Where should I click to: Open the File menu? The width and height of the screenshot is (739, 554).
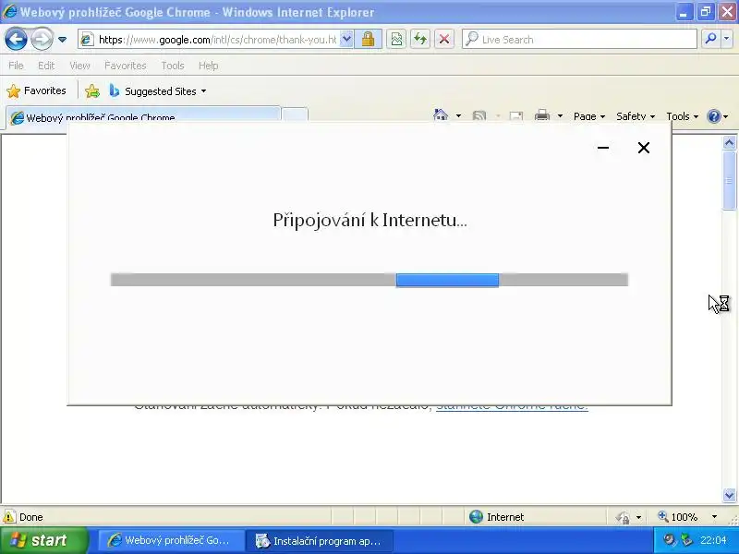tap(16, 66)
